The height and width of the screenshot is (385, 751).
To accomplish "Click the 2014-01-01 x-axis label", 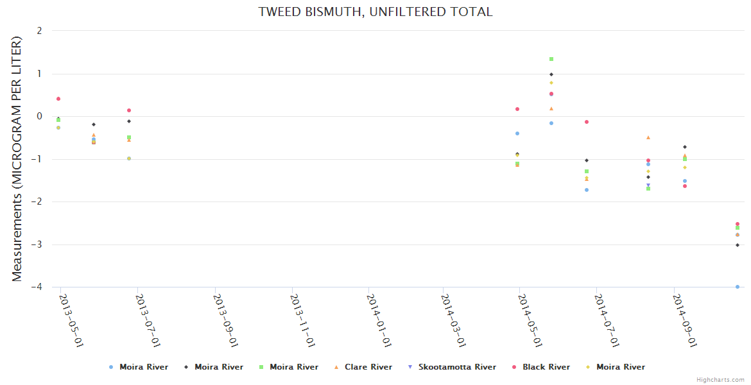I will coord(379,321).
